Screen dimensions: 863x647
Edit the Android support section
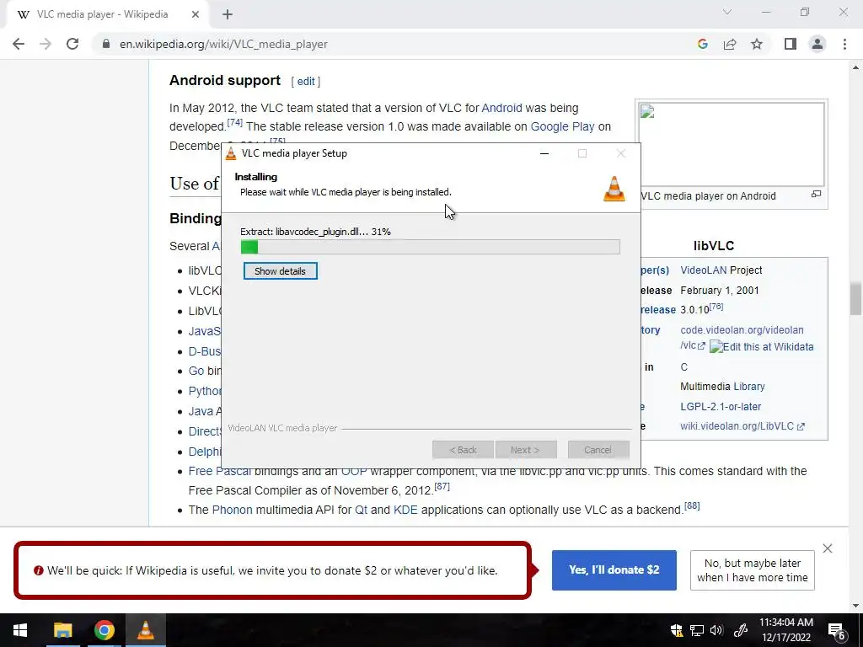pyautogui.click(x=306, y=82)
